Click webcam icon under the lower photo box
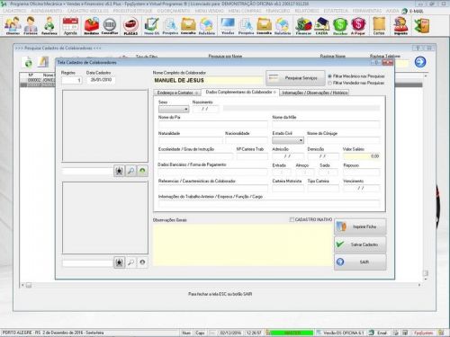Viewport: 450px width, 337px height. point(119,262)
